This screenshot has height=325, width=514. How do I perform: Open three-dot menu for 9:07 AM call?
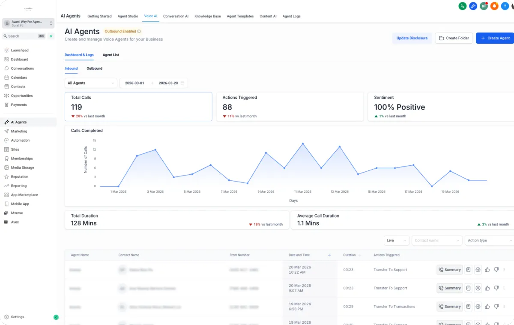504,288
